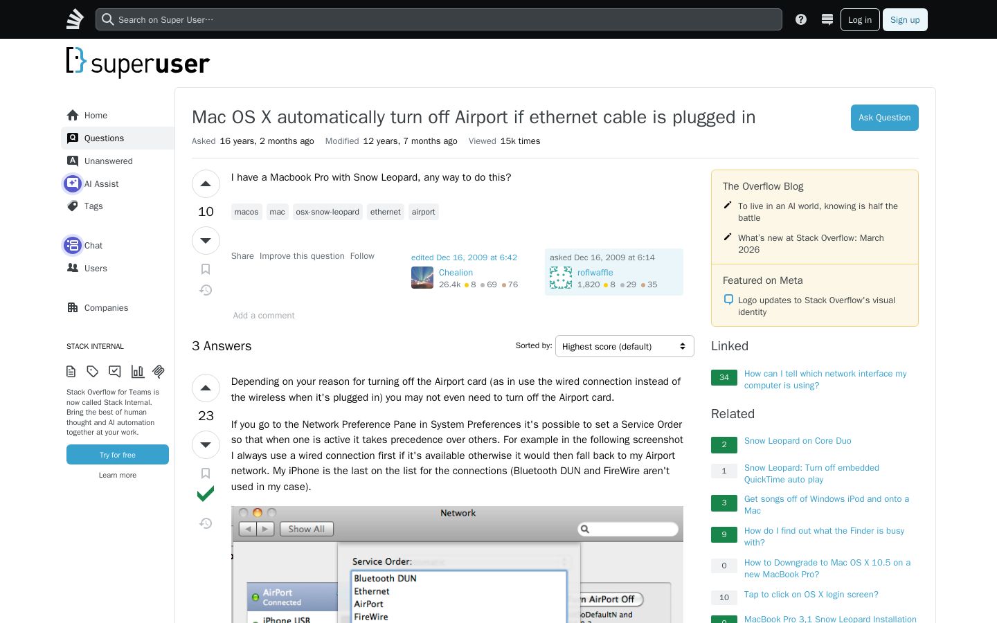
Task: Open the edited Dec 16, 2009 revision link
Action: tap(464, 258)
